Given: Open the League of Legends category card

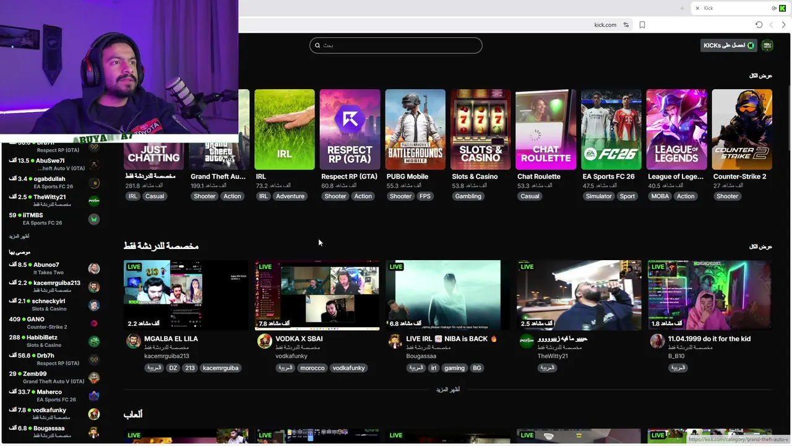Looking at the screenshot, I should (677, 129).
